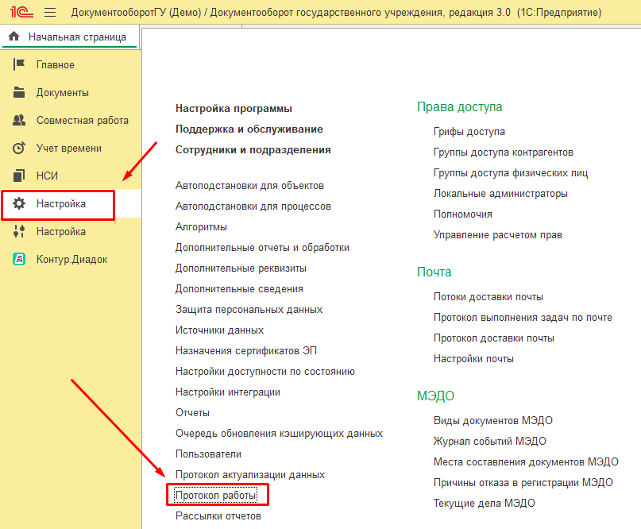This screenshot has height=529, width=641.
Task: Open Журнал событий МЭДО
Action: tap(490, 442)
